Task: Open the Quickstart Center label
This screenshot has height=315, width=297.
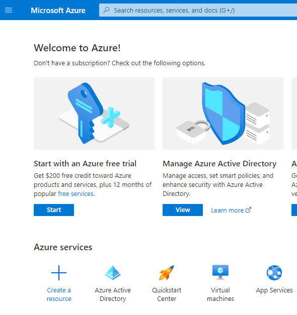Action: (167, 294)
